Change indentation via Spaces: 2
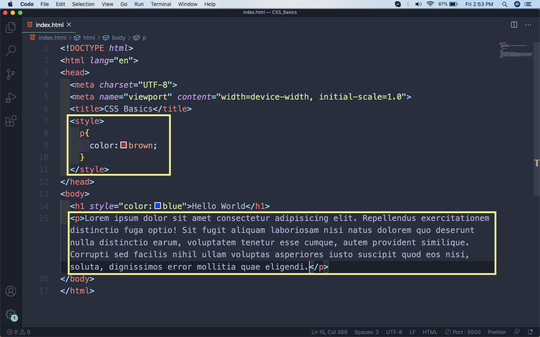This screenshot has height=337, width=540. (x=366, y=332)
